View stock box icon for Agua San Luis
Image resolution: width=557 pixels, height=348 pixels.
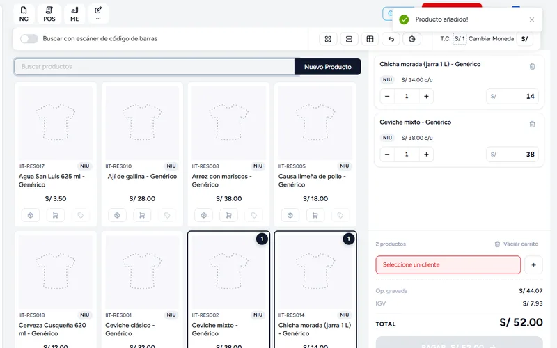tap(31, 215)
